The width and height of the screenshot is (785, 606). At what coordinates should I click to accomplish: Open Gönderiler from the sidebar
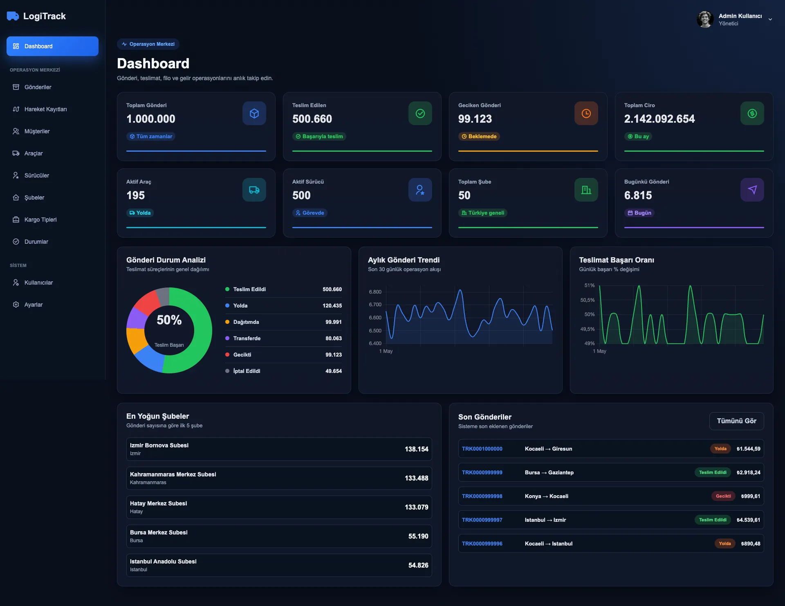click(52, 87)
